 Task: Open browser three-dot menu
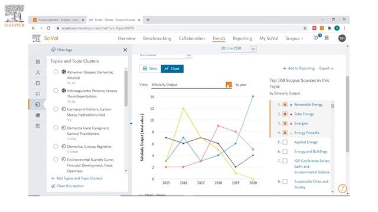pos(345,28)
